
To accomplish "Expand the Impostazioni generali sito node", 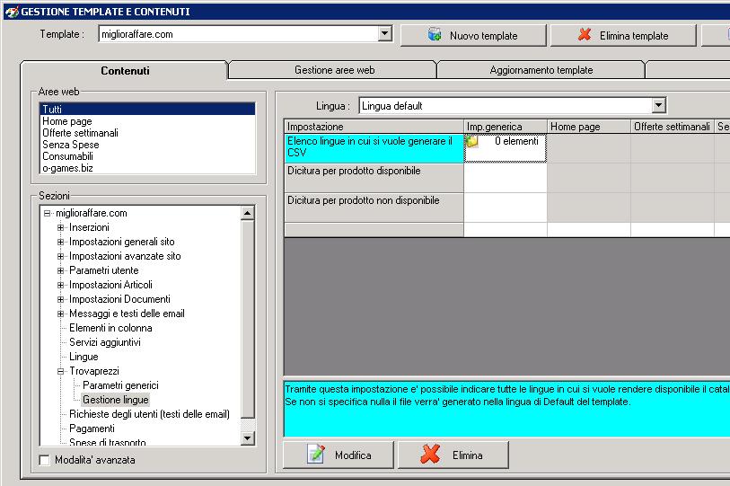I will (x=60, y=243).
